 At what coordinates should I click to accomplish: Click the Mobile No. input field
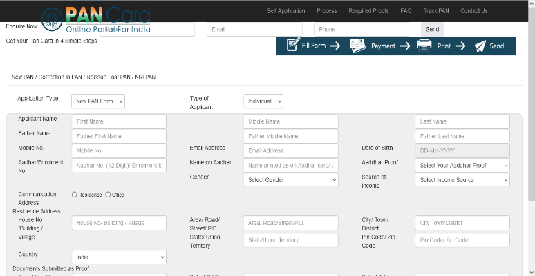tap(119, 151)
